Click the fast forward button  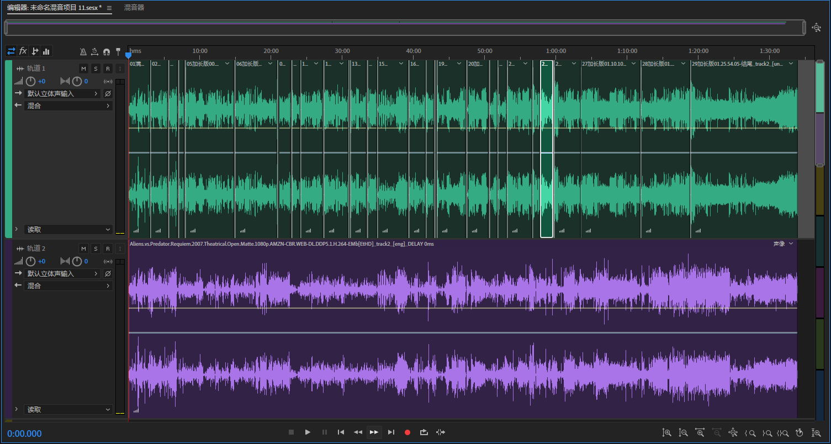click(374, 432)
